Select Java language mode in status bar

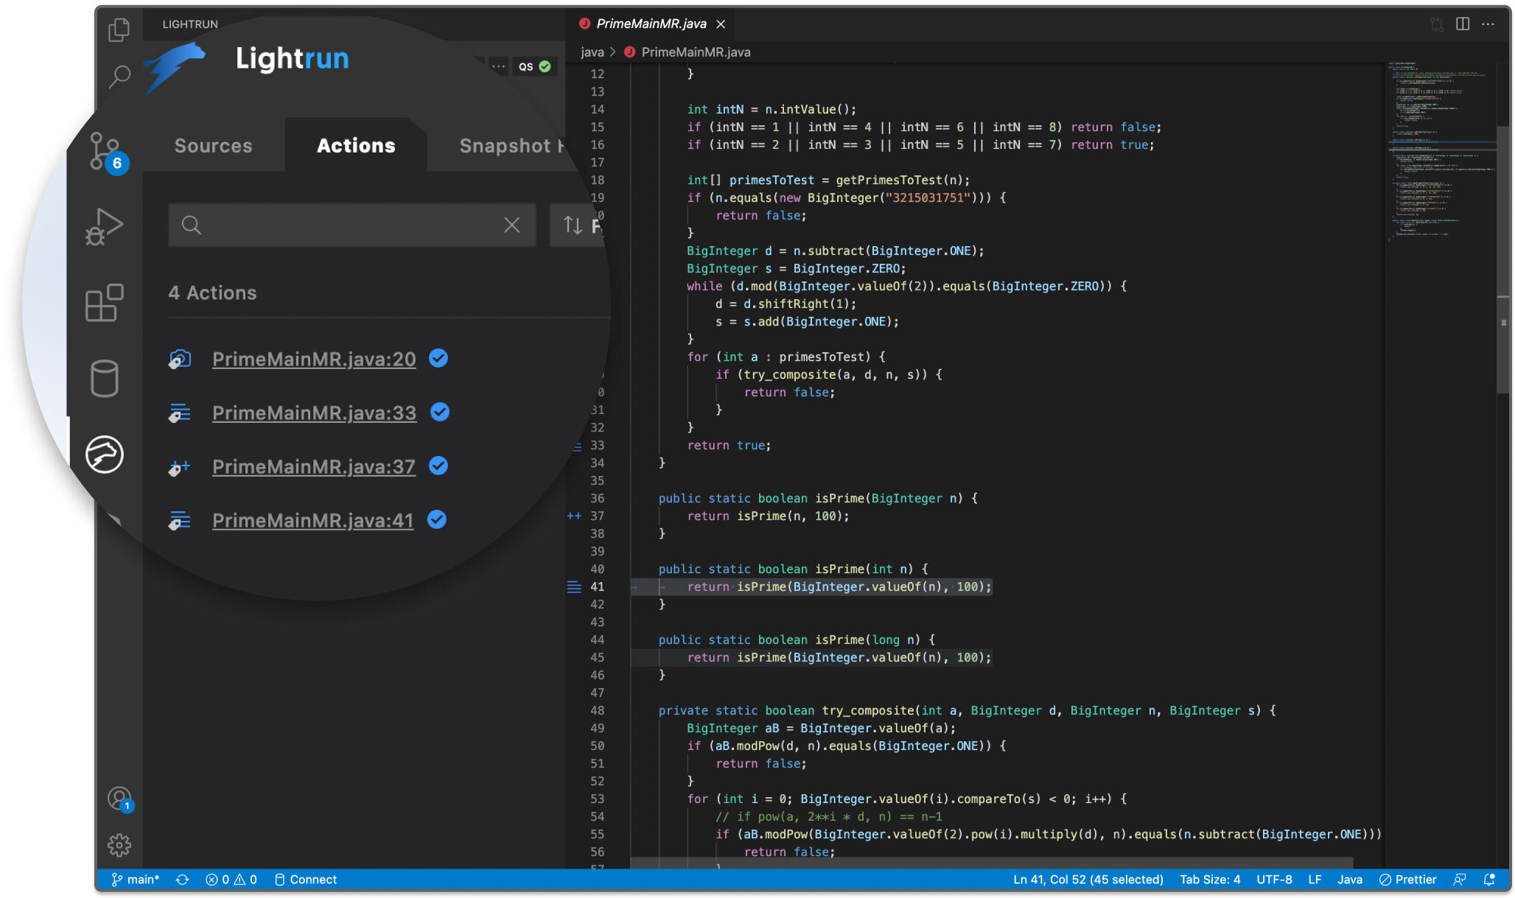point(1349,880)
